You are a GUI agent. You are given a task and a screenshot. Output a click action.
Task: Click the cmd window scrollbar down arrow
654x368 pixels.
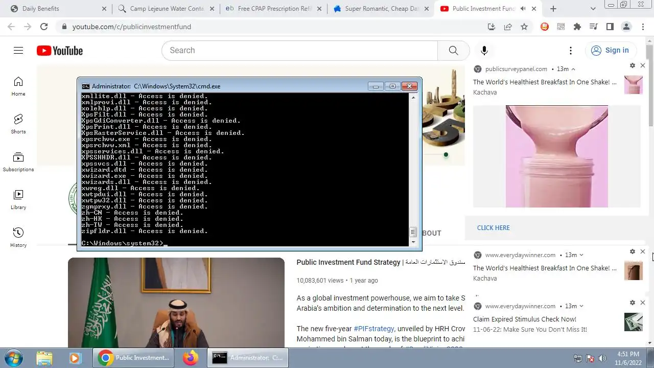(x=413, y=242)
